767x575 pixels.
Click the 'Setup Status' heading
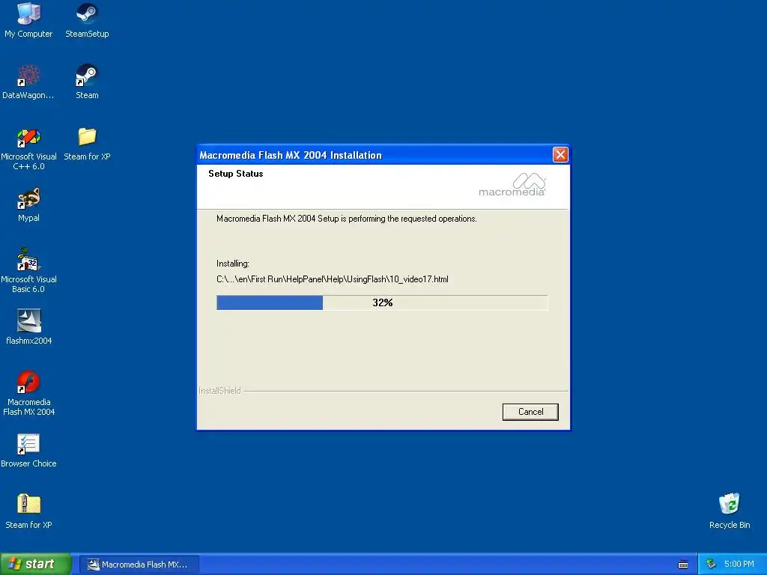[236, 174]
